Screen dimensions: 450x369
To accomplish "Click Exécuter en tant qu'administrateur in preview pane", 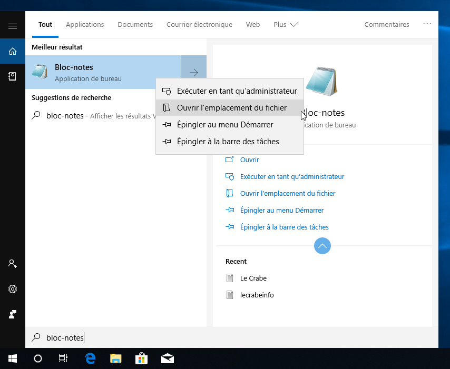I will click(x=292, y=177).
